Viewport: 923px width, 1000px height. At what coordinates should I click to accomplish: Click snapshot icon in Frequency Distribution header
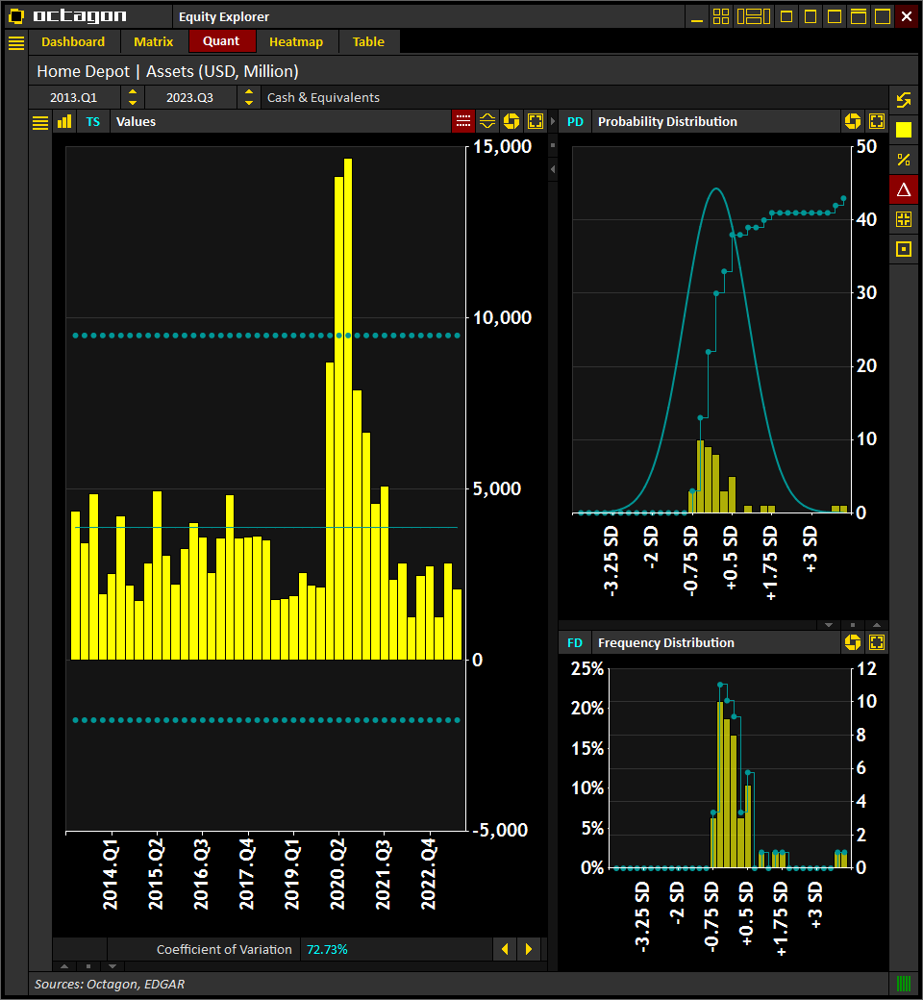coord(853,642)
